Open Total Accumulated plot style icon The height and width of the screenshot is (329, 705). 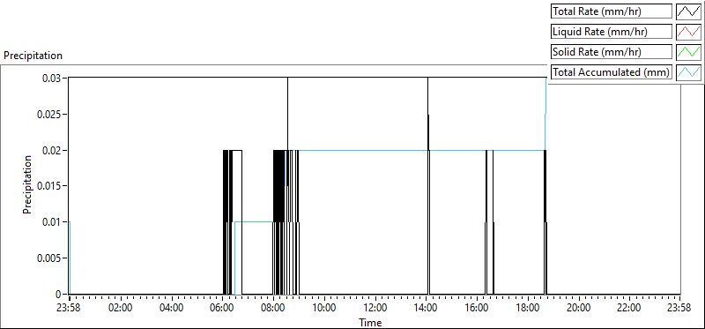coord(688,72)
